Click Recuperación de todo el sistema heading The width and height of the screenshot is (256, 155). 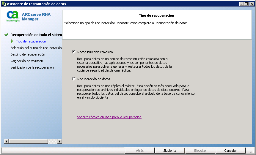pos(36,34)
